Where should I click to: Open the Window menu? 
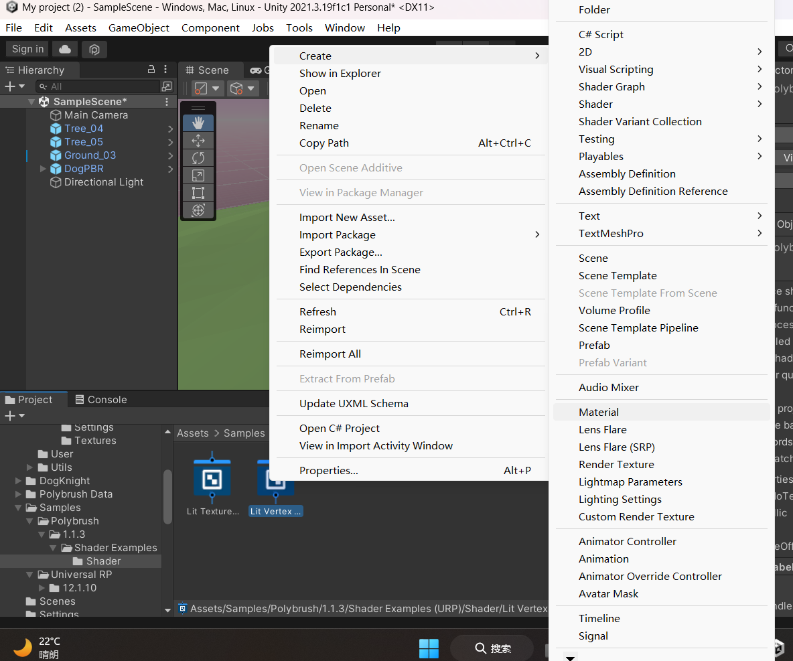click(344, 28)
